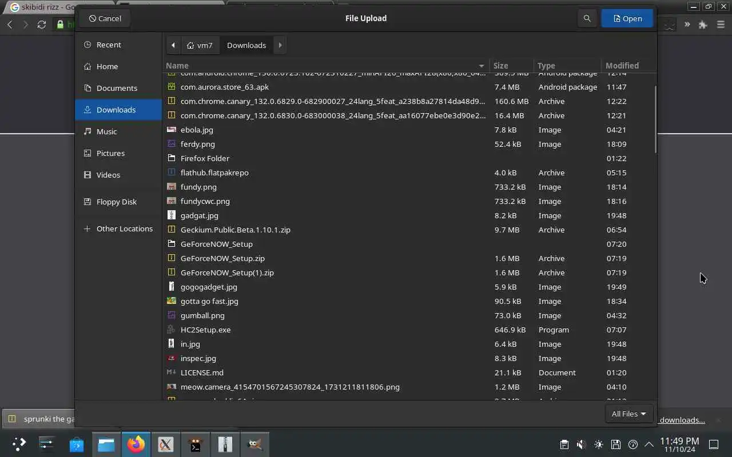Screen dimensions: 732x457
Task: Select the file inspec.jpg
Action: coord(409,358)
